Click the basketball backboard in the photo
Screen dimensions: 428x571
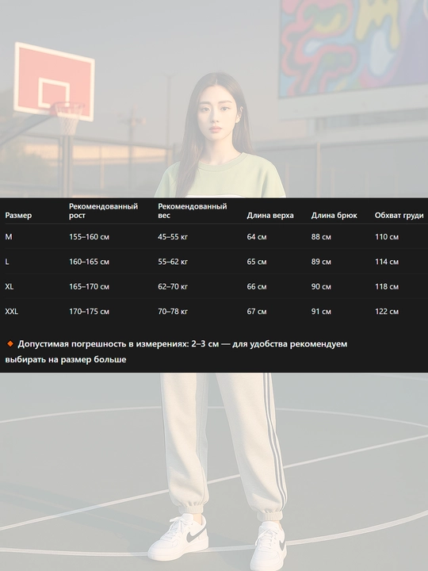pyautogui.click(x=54, y=82)
